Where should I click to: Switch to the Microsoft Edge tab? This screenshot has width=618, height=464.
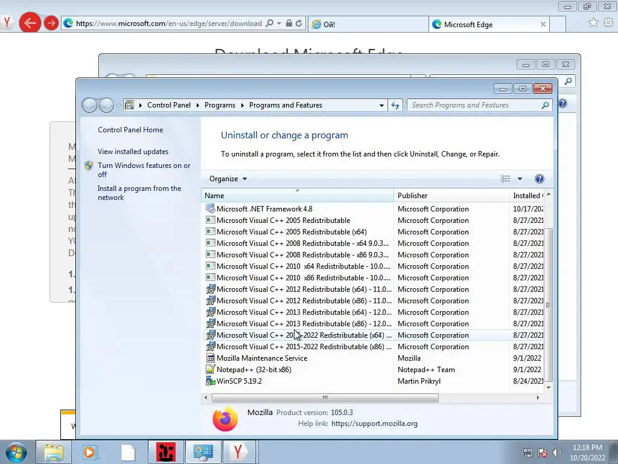pyautogui.click(x=489, y=24)
